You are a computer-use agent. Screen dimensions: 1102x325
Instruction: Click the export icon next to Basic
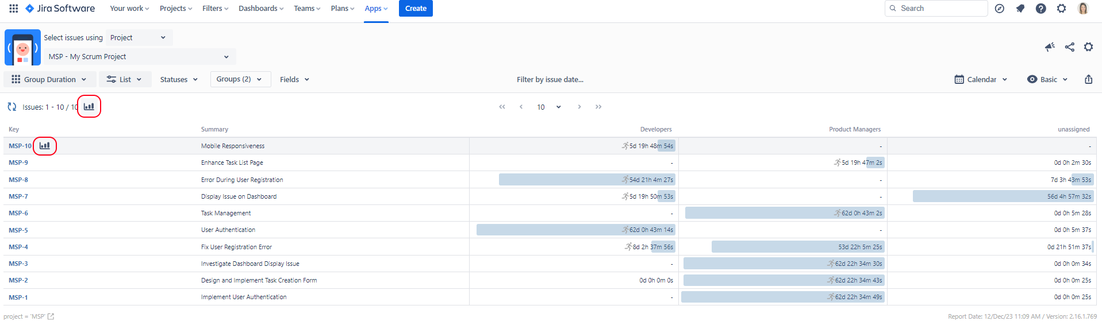(x=1088, y=79)
